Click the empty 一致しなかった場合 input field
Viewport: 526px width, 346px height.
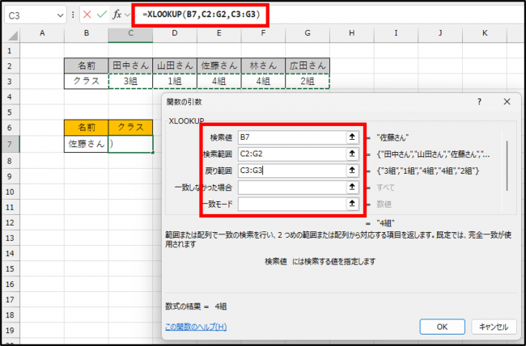[292, 188]
